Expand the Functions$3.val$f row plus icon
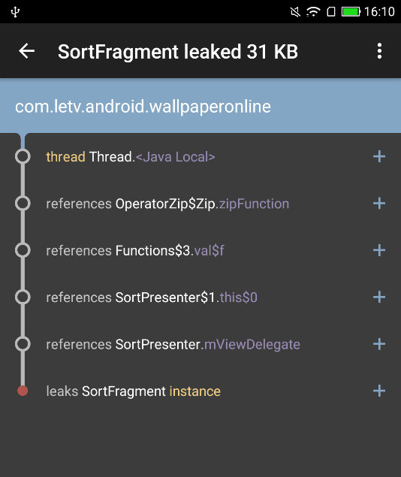401x477 pixels. [379, 250]
